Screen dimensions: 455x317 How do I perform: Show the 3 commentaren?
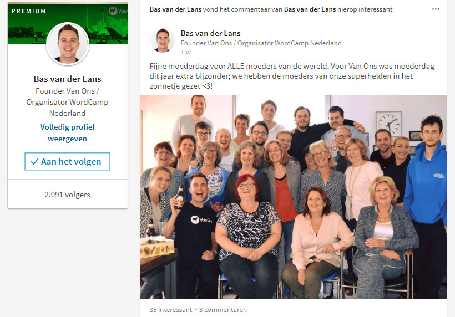point(223,310)
